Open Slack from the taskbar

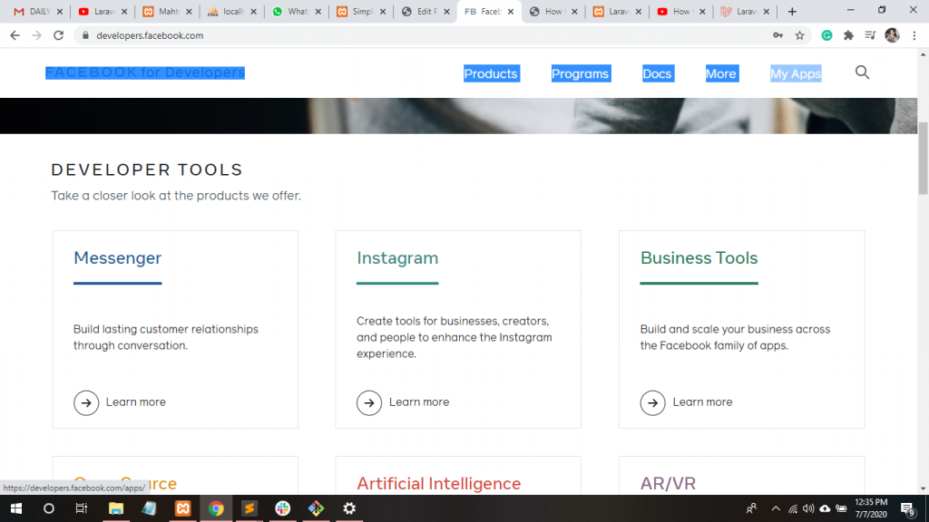point(283,508)
